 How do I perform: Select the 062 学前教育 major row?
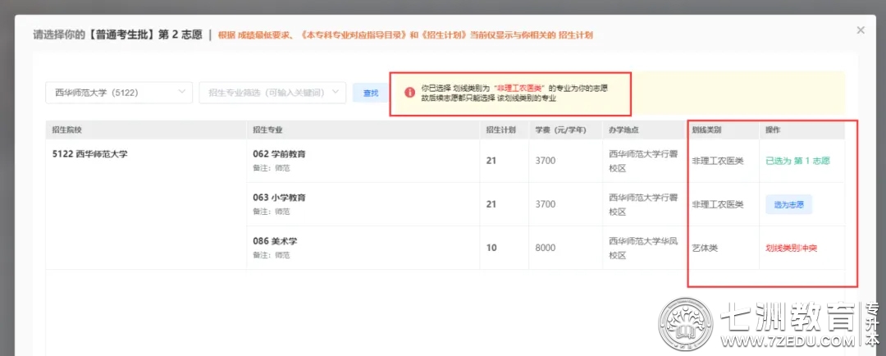tap(445, 161)
